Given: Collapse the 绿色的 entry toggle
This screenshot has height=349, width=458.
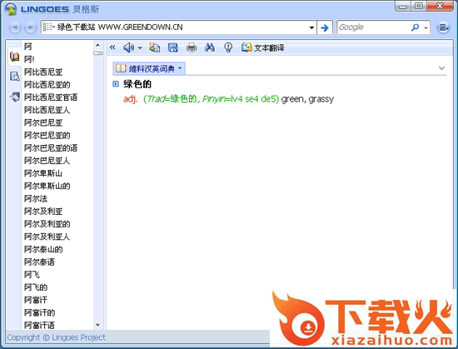Looking at the screenshot, I should (x=116, y=84).
